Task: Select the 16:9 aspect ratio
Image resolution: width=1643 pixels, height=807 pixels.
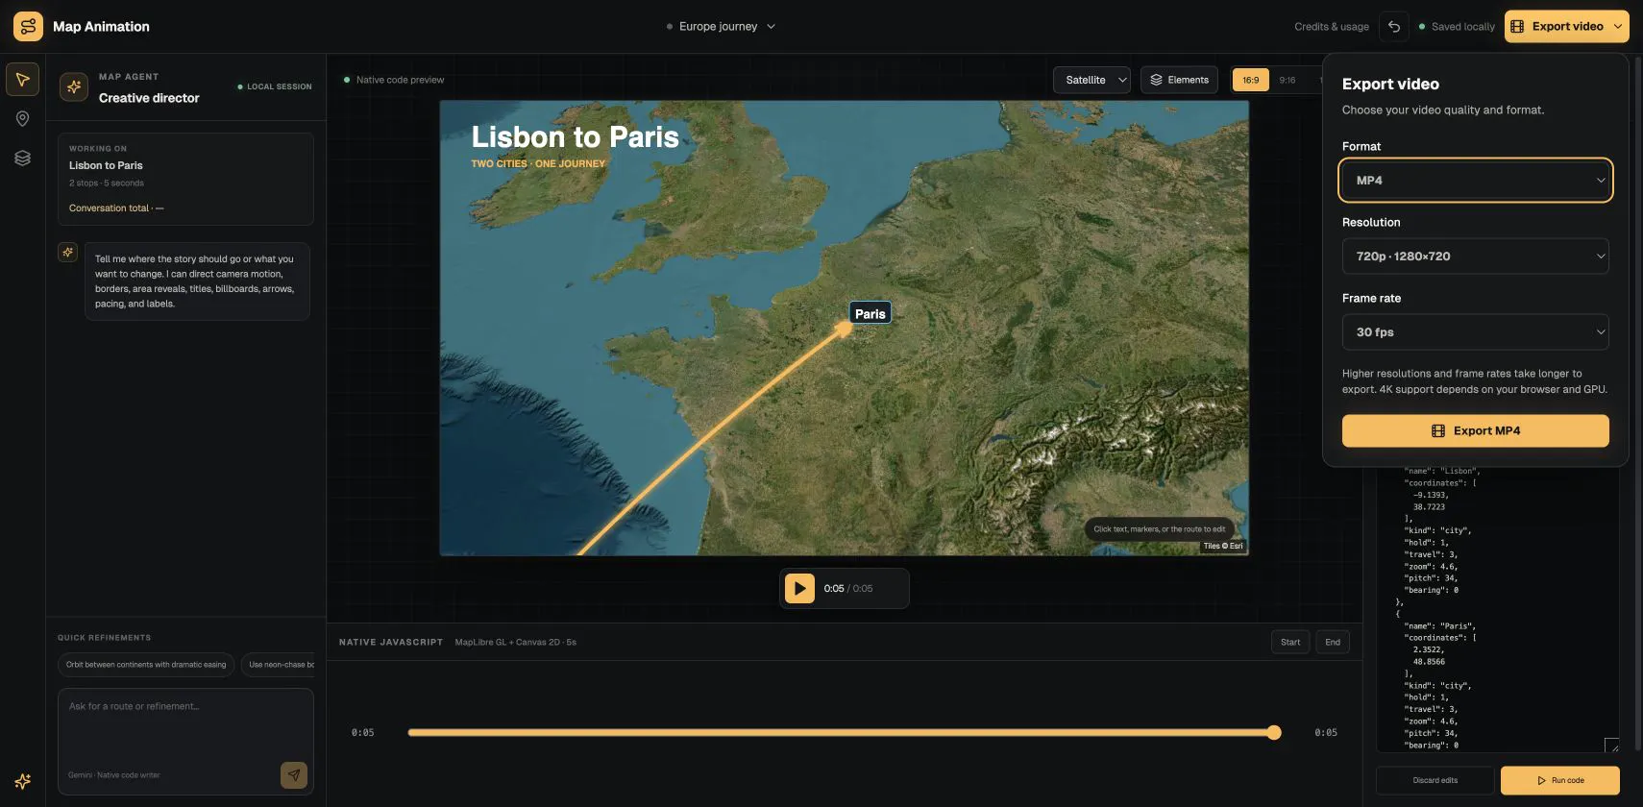Action: click(1250, 80)
